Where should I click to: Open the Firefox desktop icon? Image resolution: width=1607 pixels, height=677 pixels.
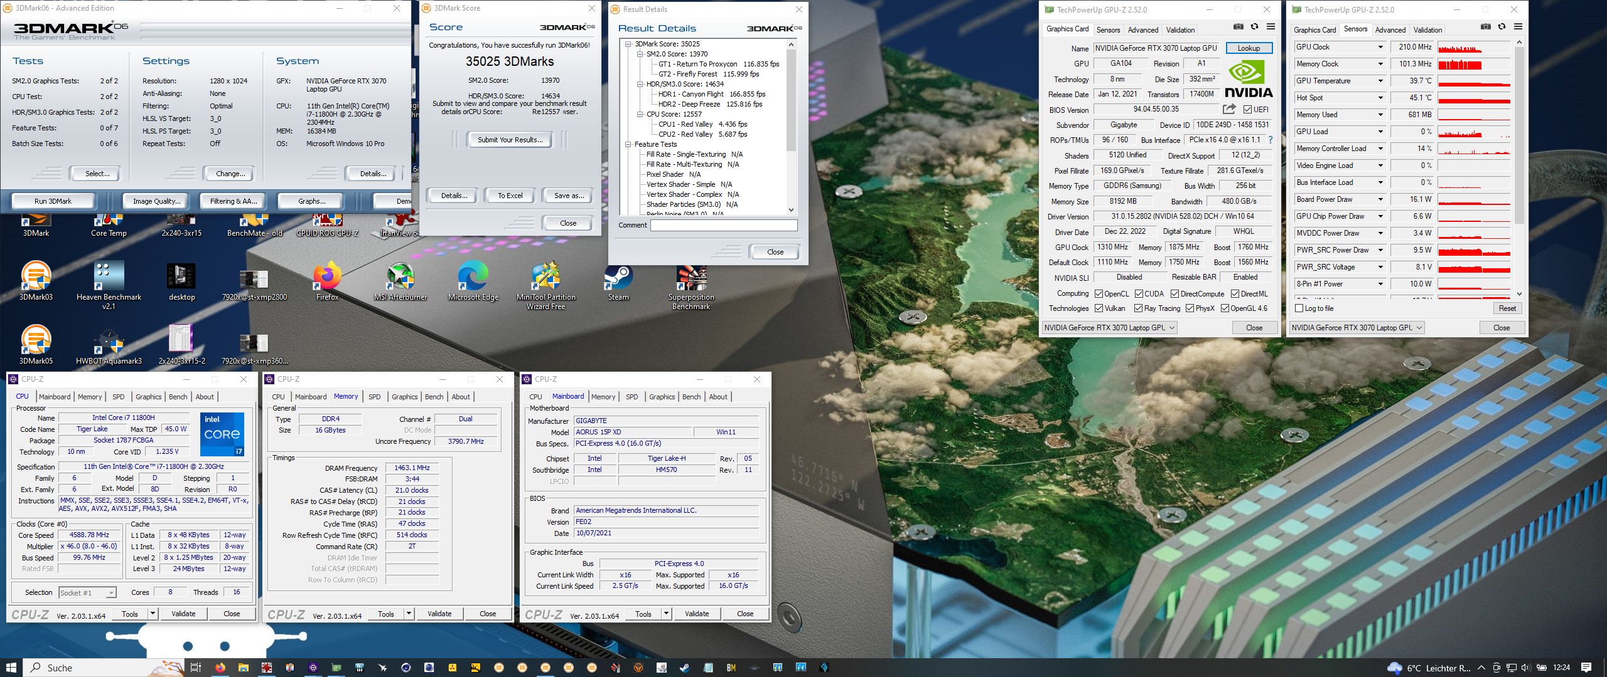tap(327, 280)
